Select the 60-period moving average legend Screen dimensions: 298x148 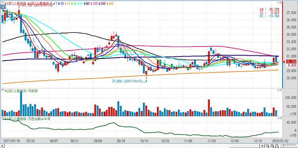click(87, 4)
